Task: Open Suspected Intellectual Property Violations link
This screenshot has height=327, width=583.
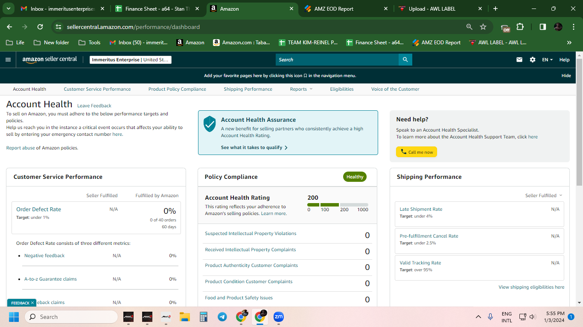Action: tap(251, 233)
